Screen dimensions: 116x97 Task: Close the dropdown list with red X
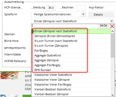pos(112,26)
